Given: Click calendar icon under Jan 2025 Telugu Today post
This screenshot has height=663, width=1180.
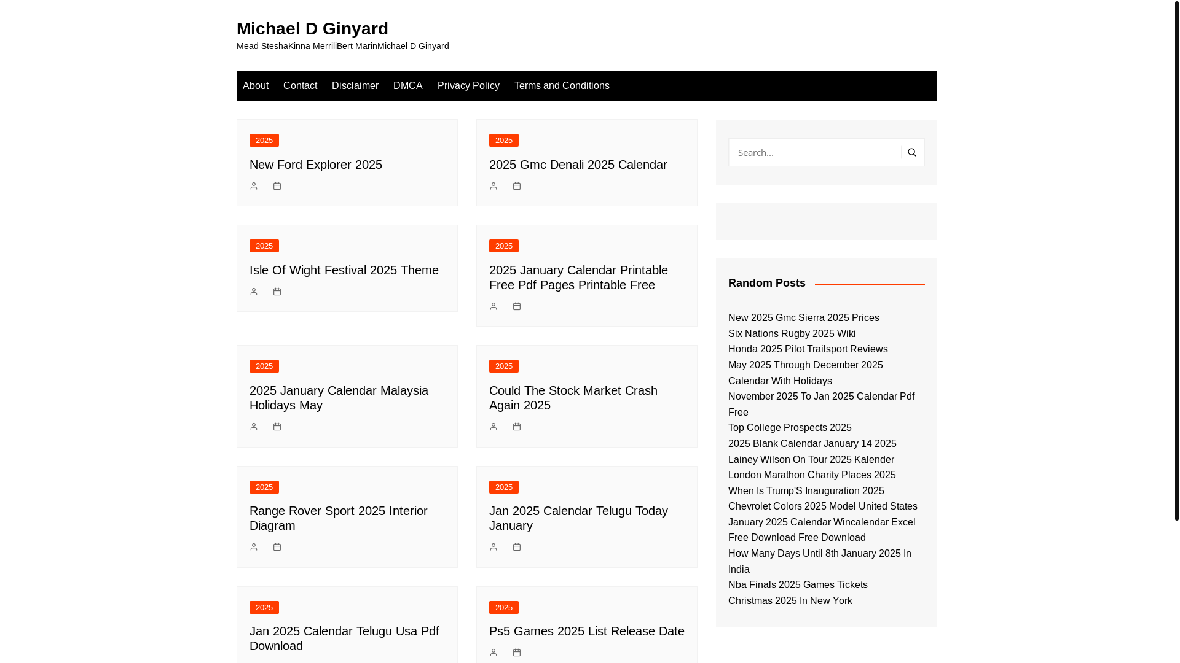Looking at the screenshot, I should pos(517,547).
